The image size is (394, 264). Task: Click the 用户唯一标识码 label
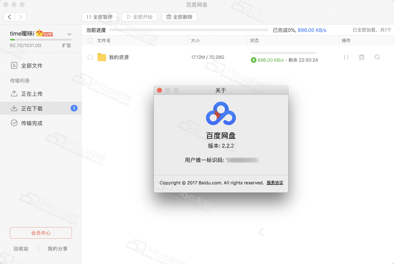click(x=204, y=160)
